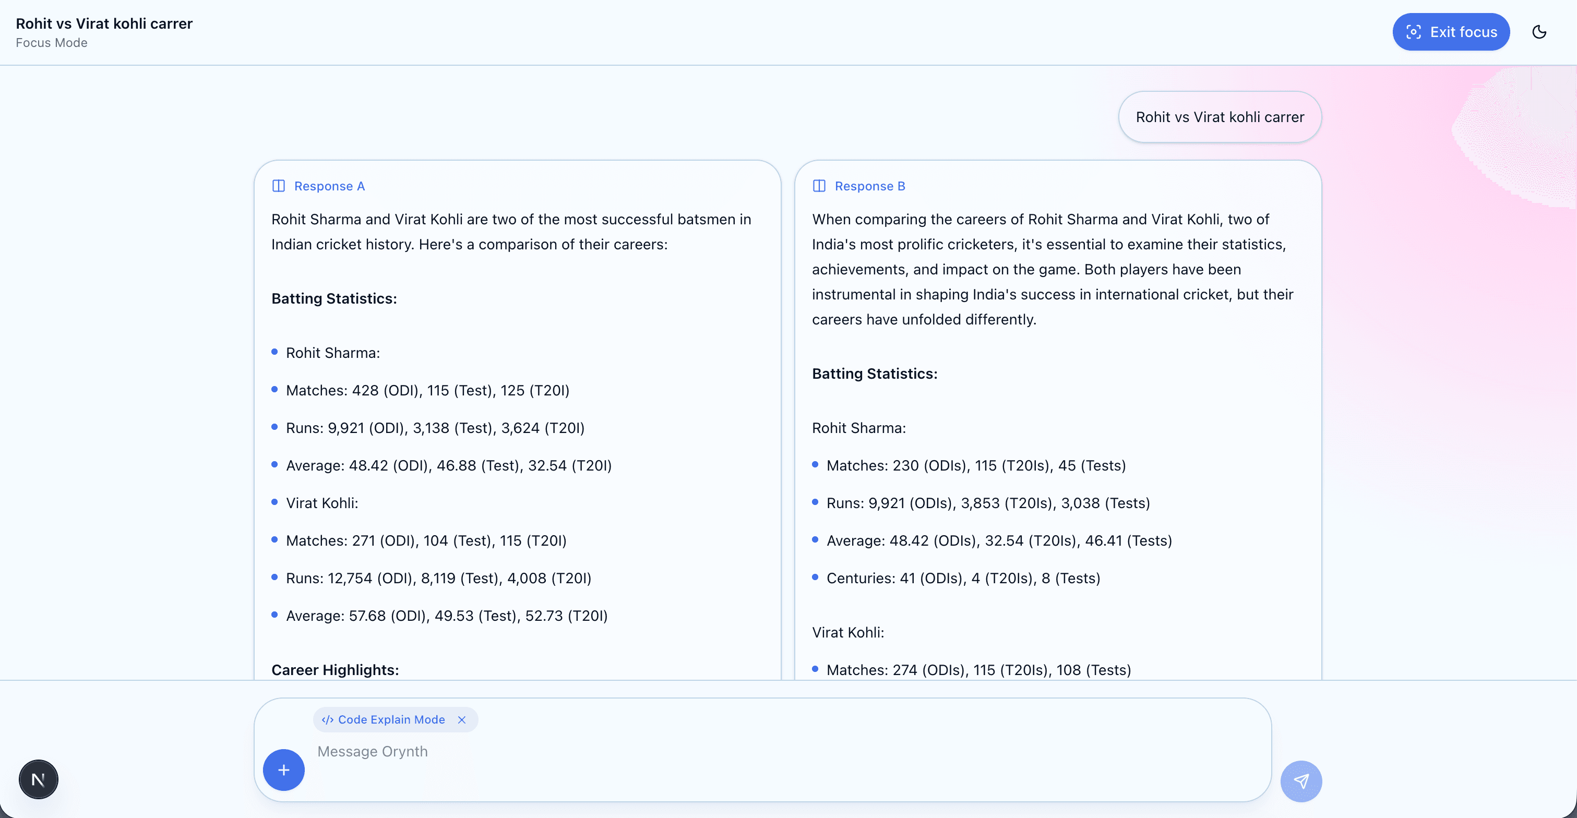Click the page title 'Rohit vs Virat kohli carrer'
Image resolution: width=1577 pixels, height=818 pixels.
click(x=104, y=23)
